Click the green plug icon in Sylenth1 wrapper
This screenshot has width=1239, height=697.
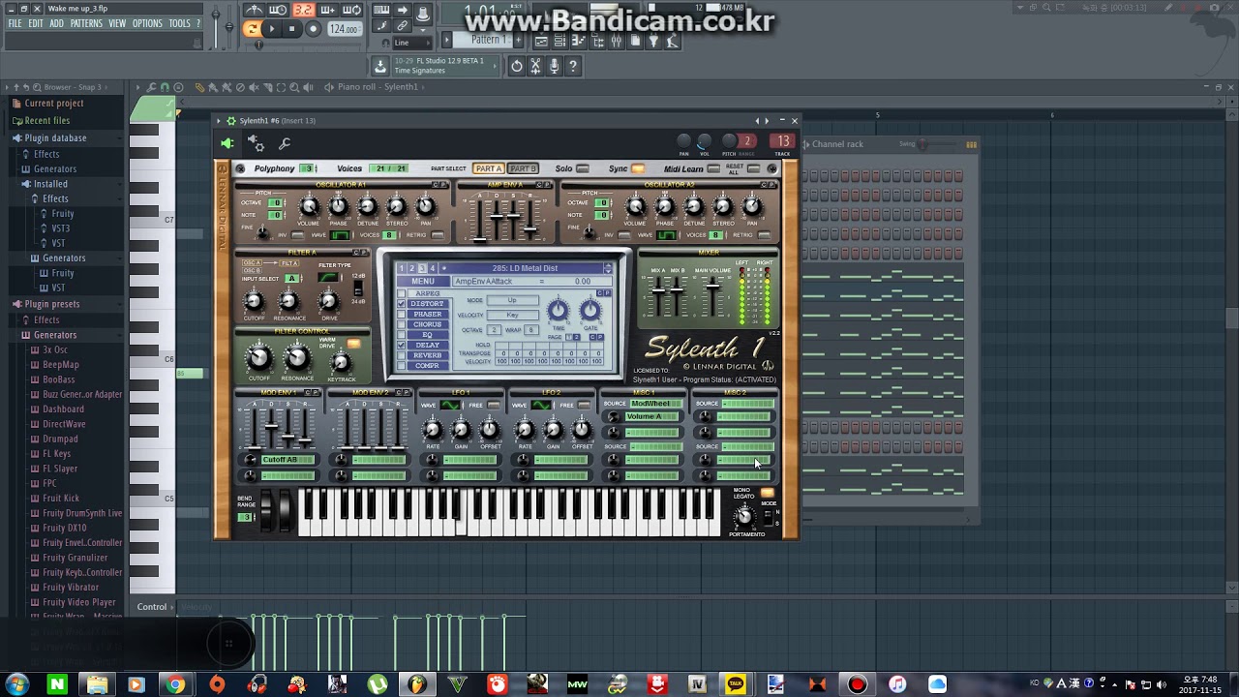pos(227,144)
